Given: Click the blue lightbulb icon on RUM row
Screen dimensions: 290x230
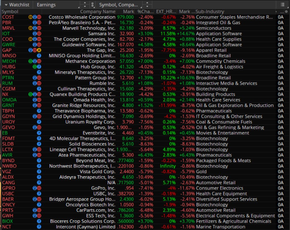Looking at the screenshot, I should coord(35,83).
